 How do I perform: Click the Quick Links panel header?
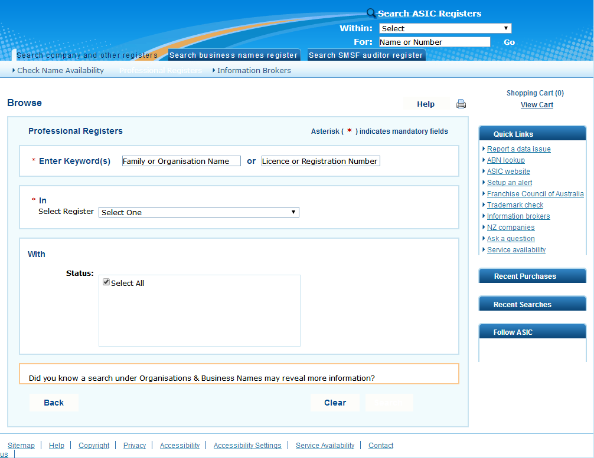(533, 134)
